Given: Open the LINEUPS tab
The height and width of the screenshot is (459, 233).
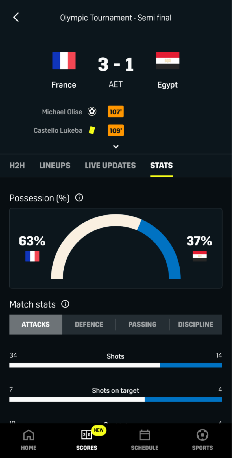Looking at the screenshot, I should [x=55, y=166].
